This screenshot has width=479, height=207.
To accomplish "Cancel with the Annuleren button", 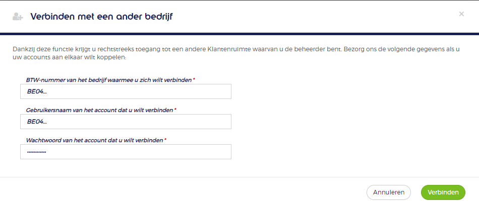I will pyautogui.click(x=389, y=192).
